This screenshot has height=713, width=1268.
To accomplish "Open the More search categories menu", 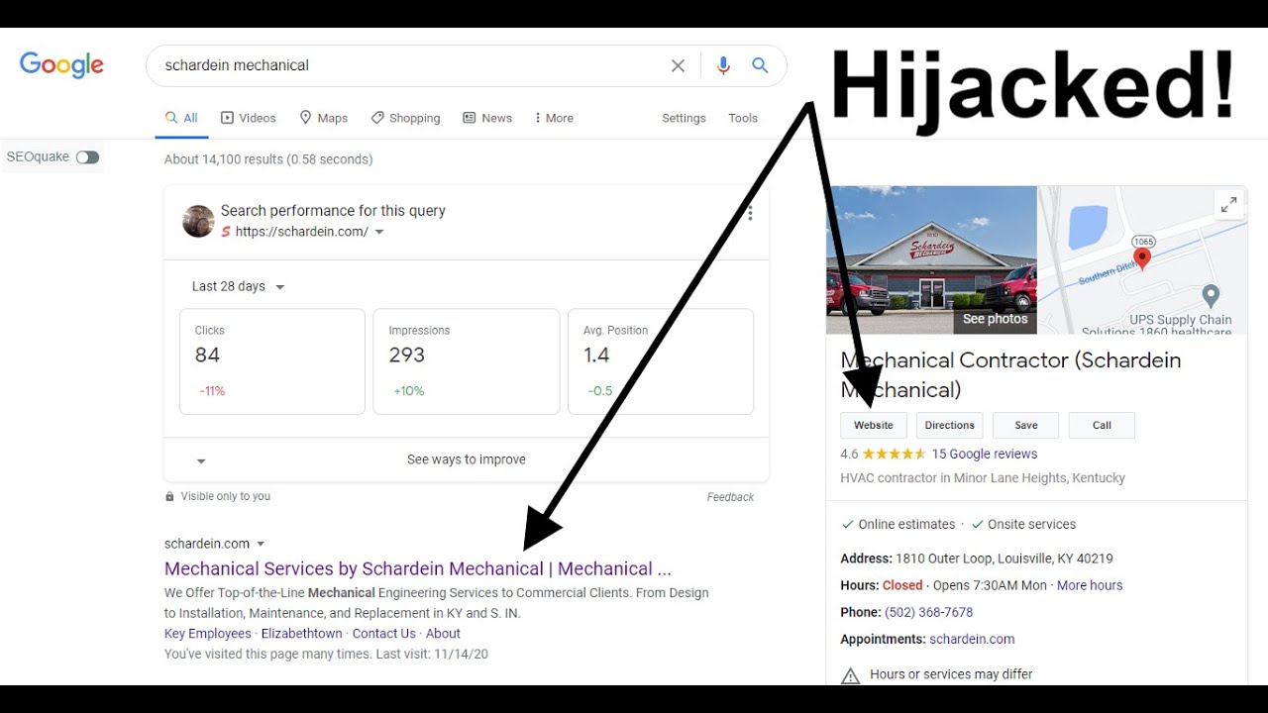I will (x=554, y=118).
